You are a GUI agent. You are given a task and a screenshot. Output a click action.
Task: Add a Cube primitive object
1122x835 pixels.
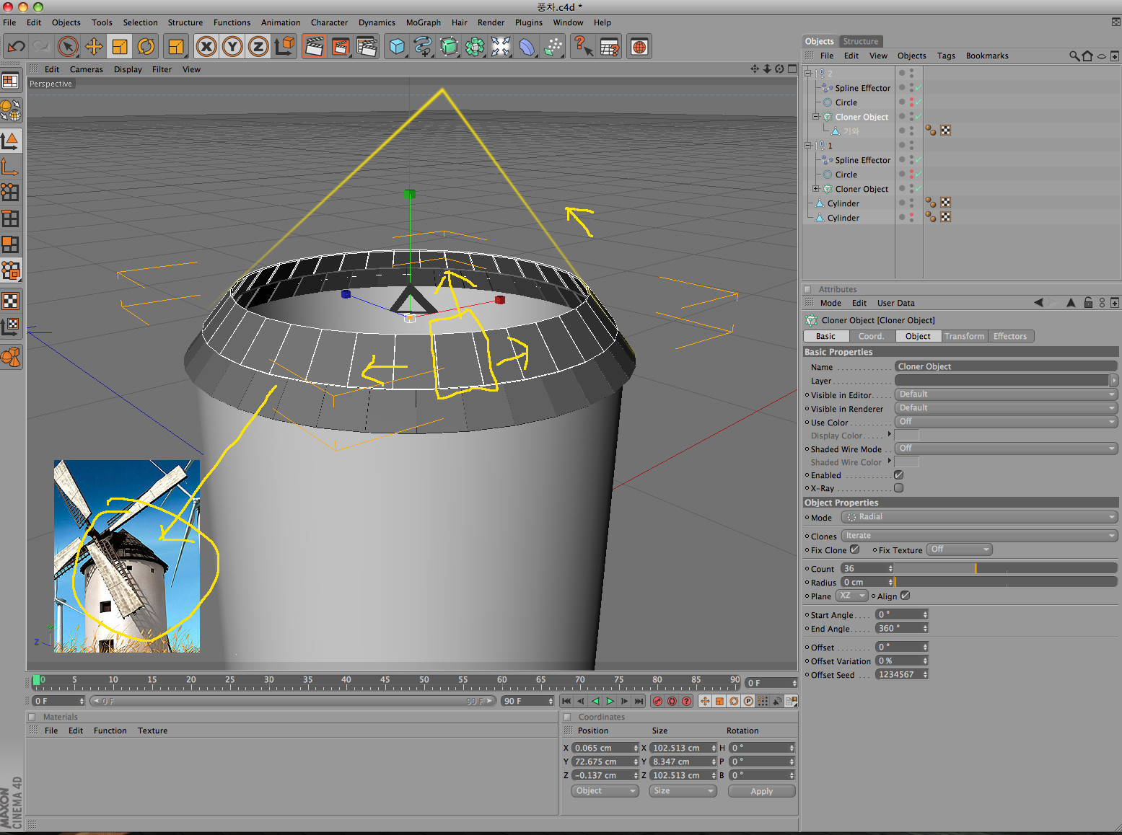(x=397, y=47)
